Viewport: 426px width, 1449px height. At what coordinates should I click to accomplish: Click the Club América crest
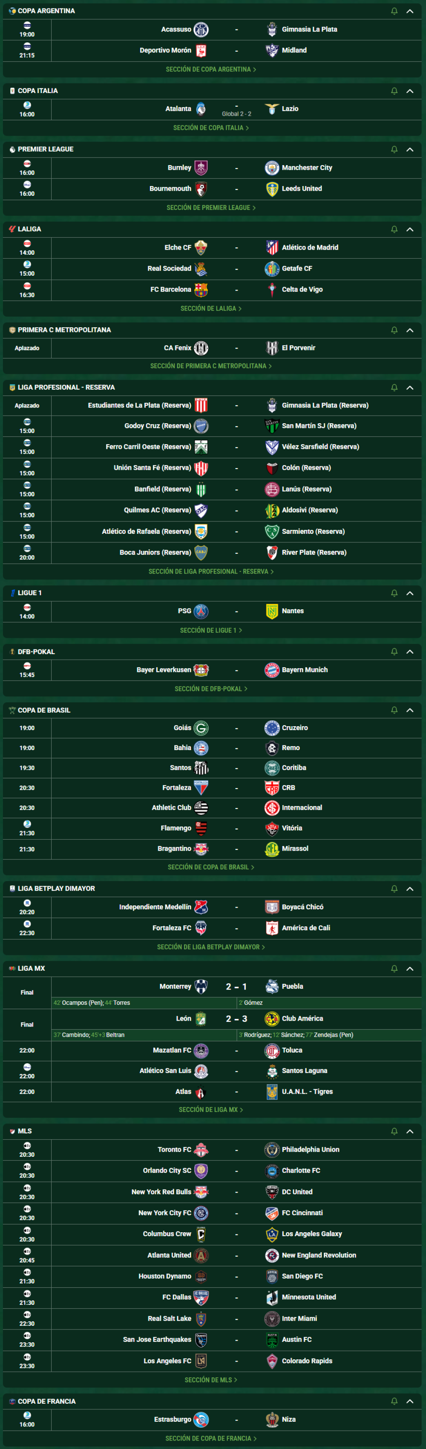[272, 1018]
